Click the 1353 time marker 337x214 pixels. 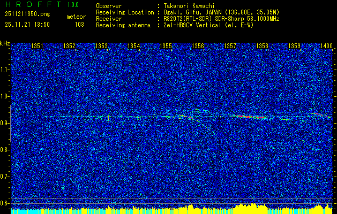pyautogui.click(x=101, y=45)
